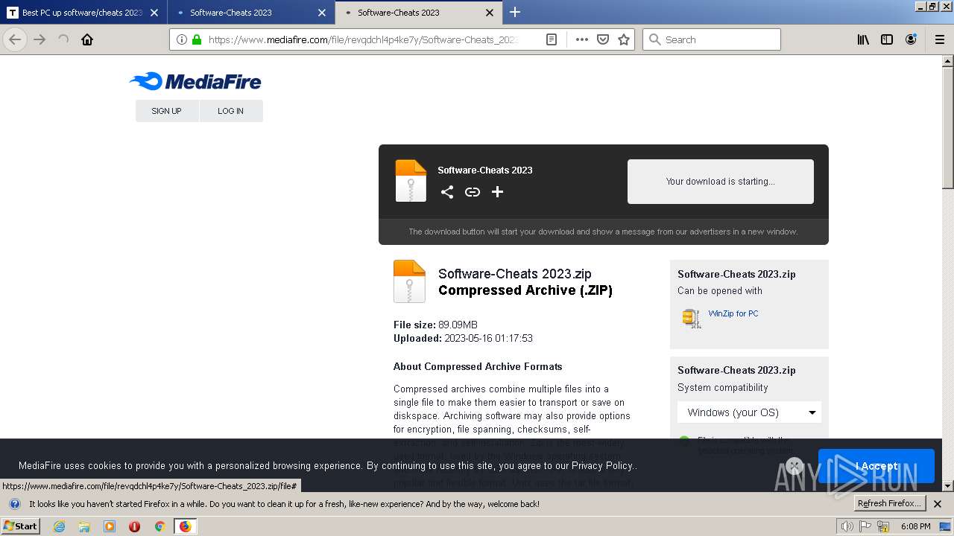
Task: Click Your download is starting button
Action: (x=720, y=181)
